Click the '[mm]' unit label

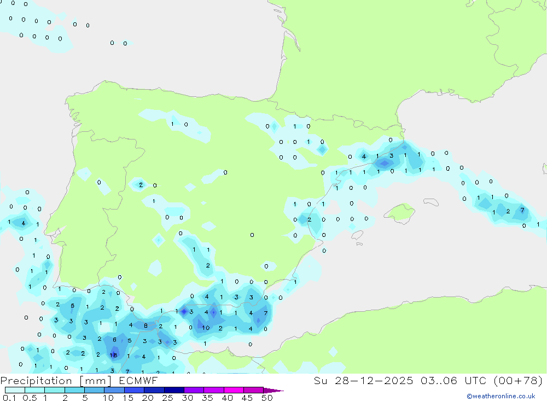(x=95, y=381)
